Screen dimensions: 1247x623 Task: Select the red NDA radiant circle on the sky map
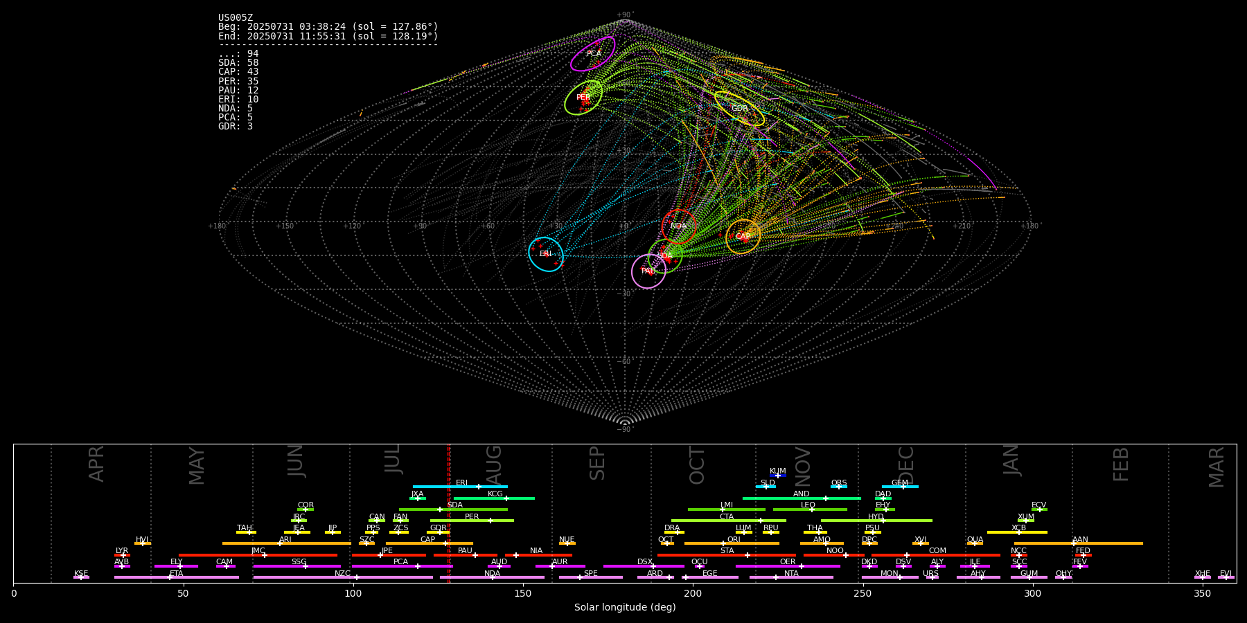[679, 226]
